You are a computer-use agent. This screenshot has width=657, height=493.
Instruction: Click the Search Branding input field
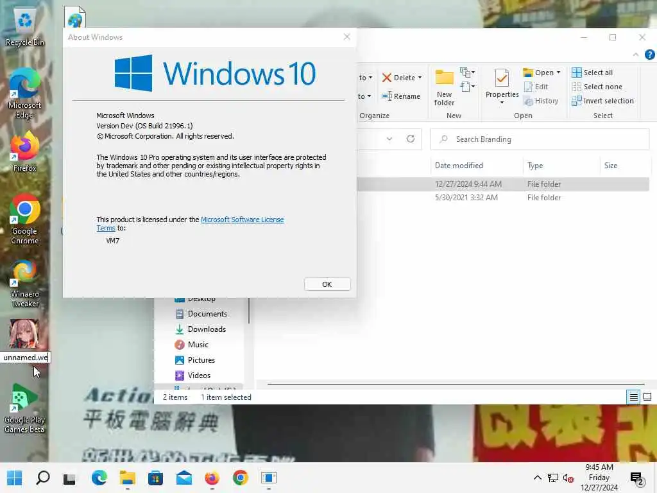pyautogui.click(x=540, y=139)
